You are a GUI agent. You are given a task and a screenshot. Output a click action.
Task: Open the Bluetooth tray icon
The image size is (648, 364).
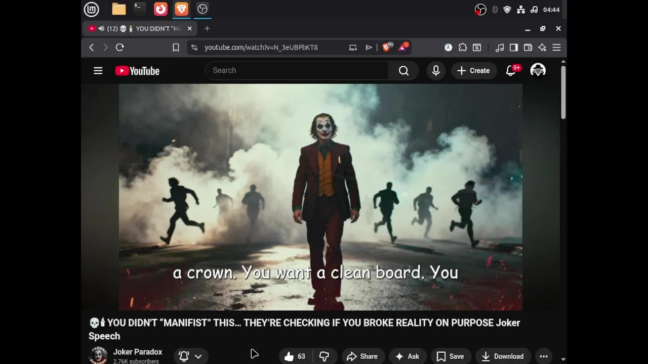tap(495, 10)
